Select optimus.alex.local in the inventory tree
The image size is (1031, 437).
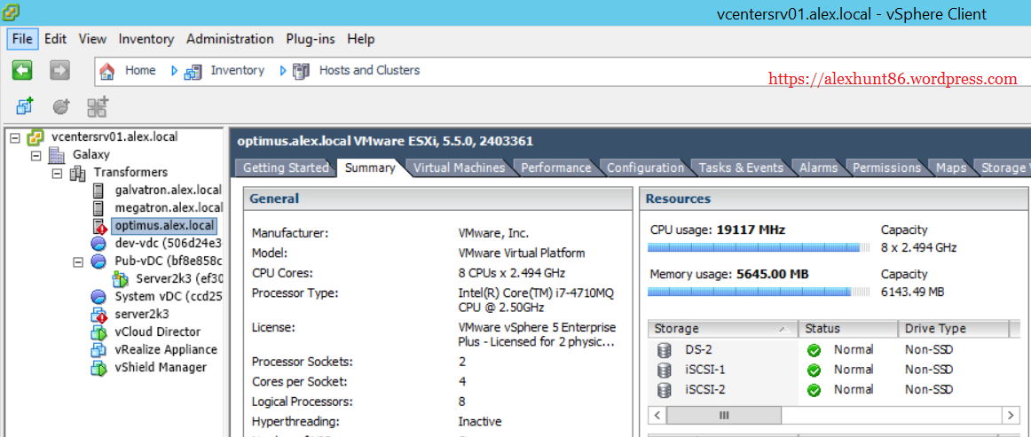point(164,226)
